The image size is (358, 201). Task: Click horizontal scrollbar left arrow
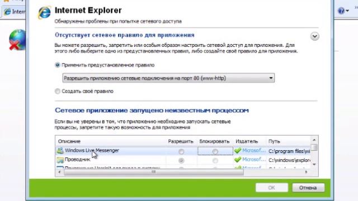point(60,172)
